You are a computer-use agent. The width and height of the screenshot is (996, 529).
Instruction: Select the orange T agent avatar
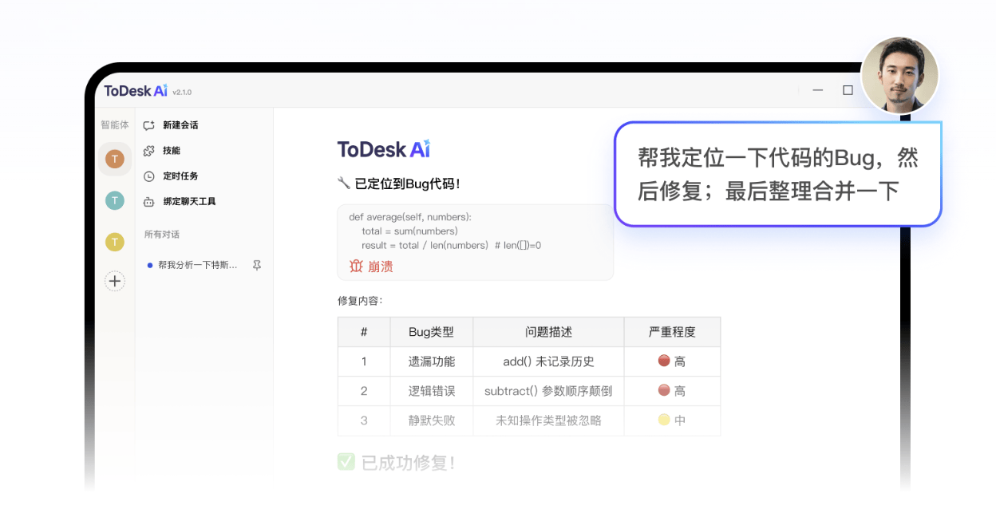115,159
